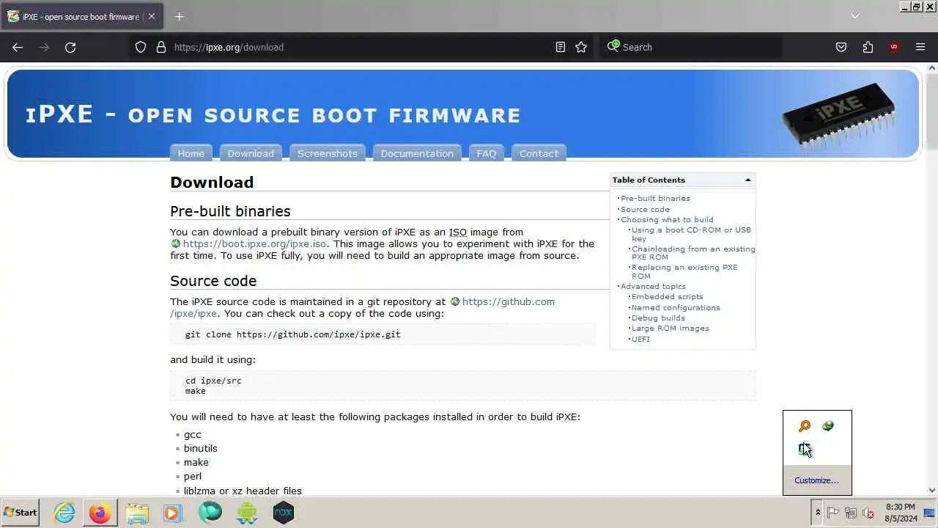The height and width of the screenshot is (528, 938).
Task: Open the list all tabs dropdown
Action: [x=854, y=16]
